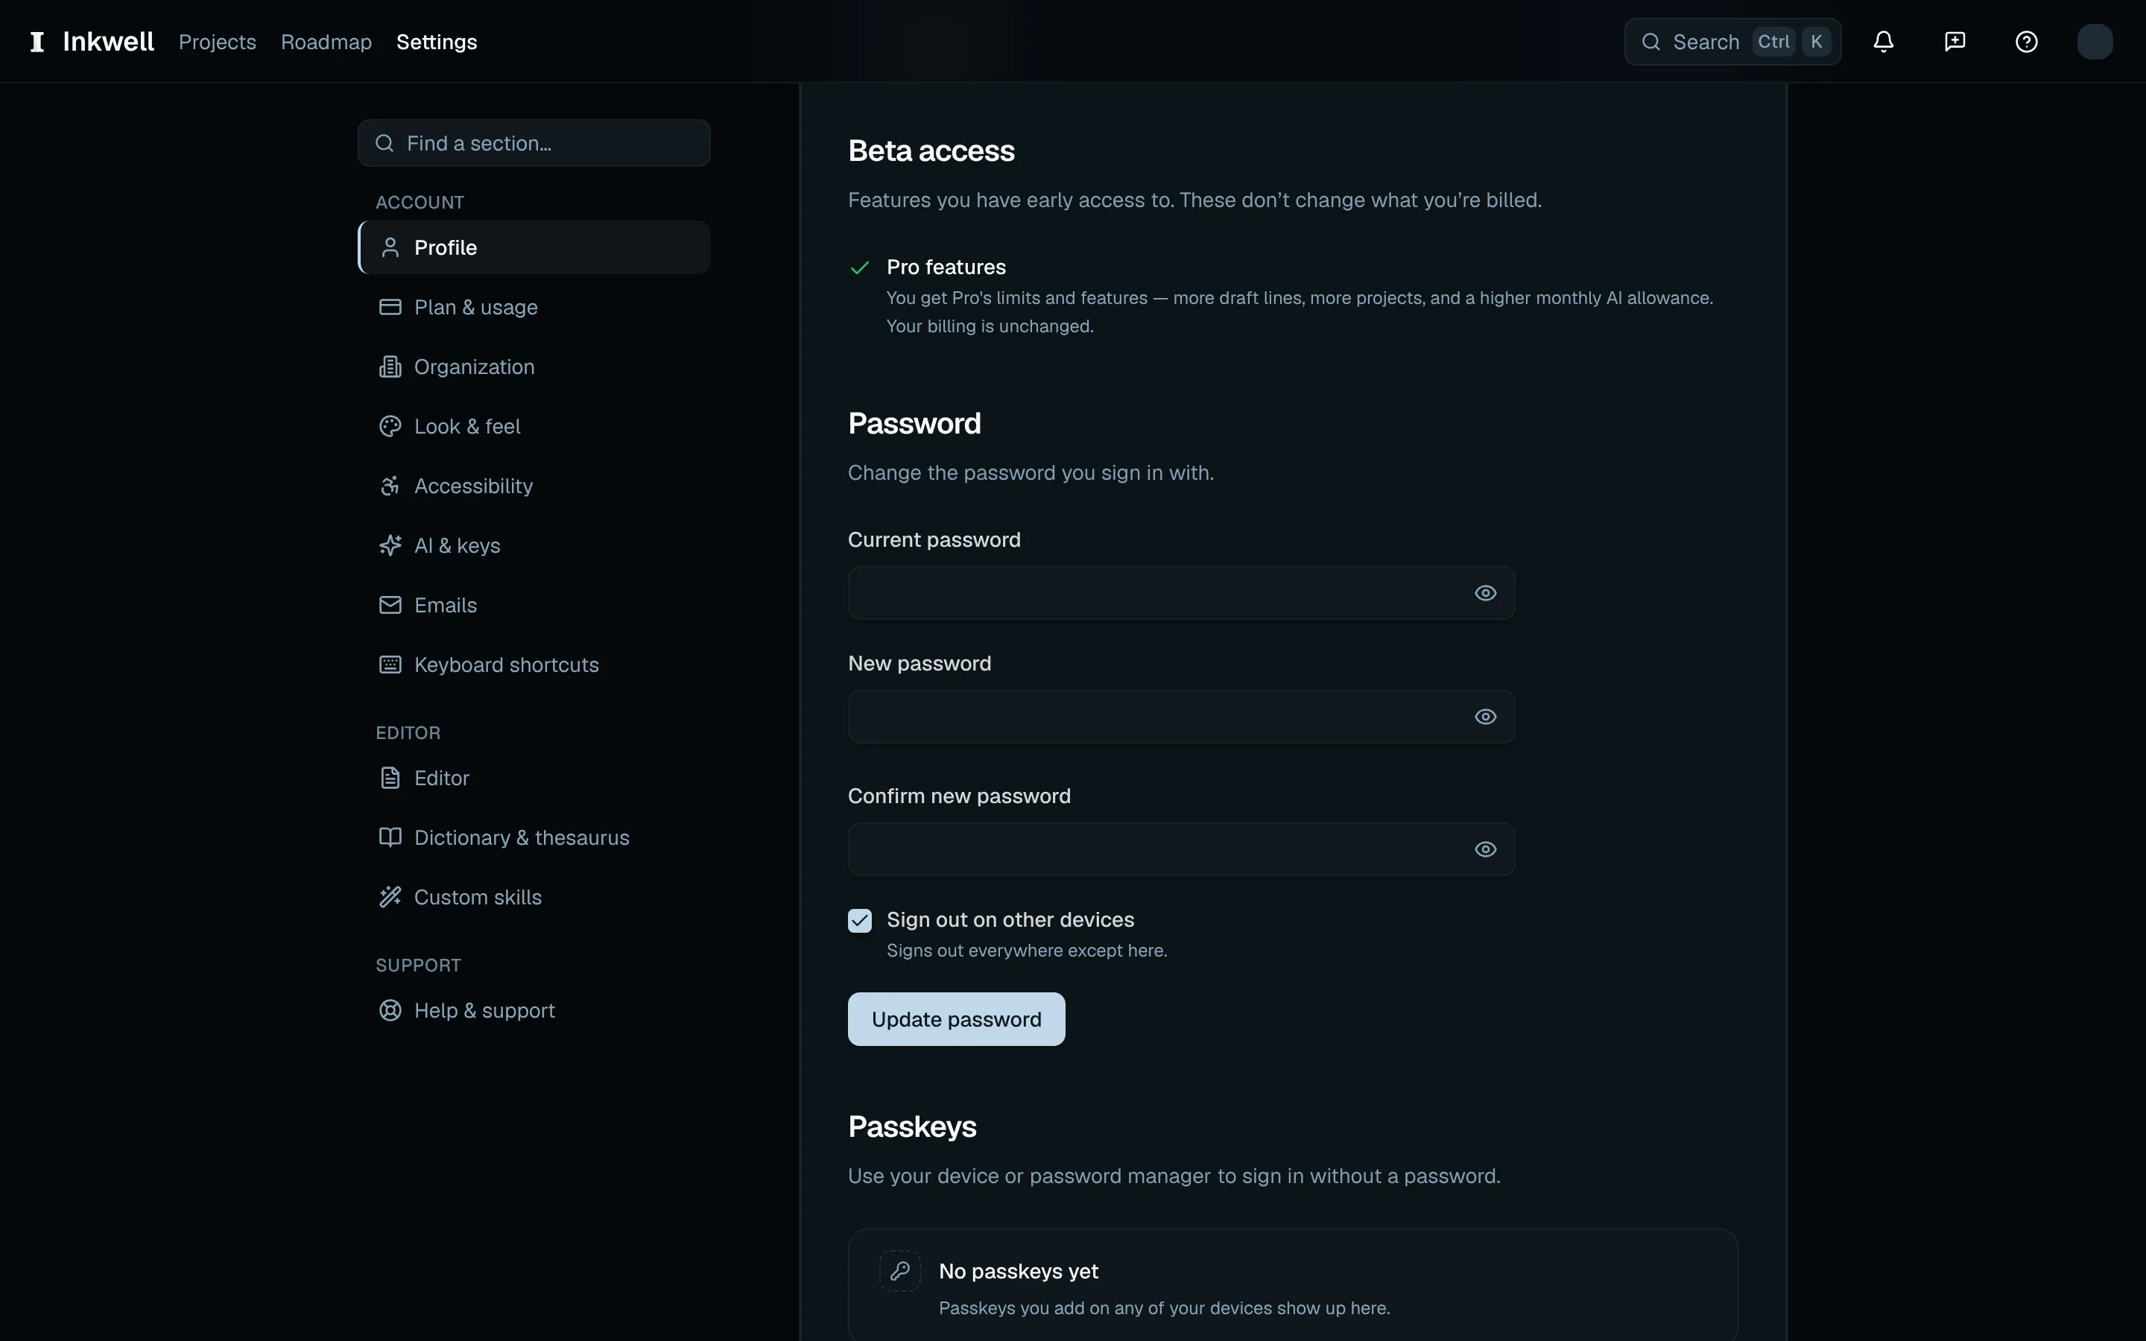Viewport: 2146px width, 1341px height.
Task: Open the Editor settings section
Action: pos(534,778)
